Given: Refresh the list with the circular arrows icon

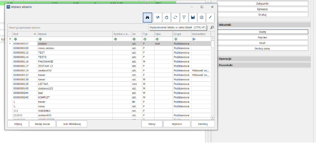Looking at the screenshot, I should (x=175, y=17).
